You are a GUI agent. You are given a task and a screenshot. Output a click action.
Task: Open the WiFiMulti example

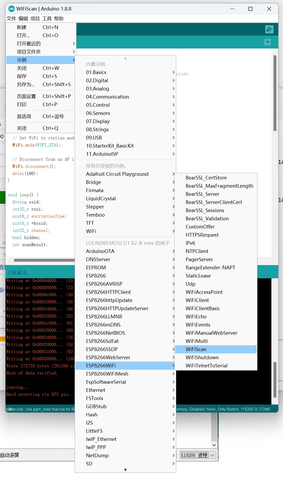tap(216, 341)
